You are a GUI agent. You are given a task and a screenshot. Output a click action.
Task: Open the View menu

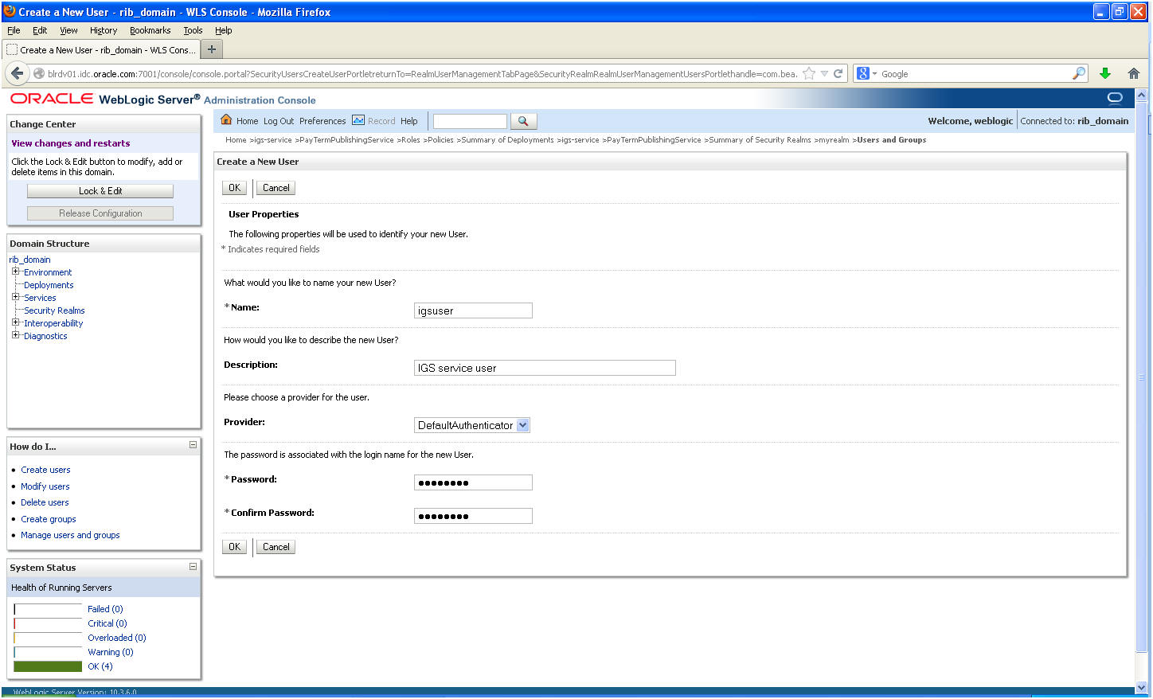tap(68, 30)
